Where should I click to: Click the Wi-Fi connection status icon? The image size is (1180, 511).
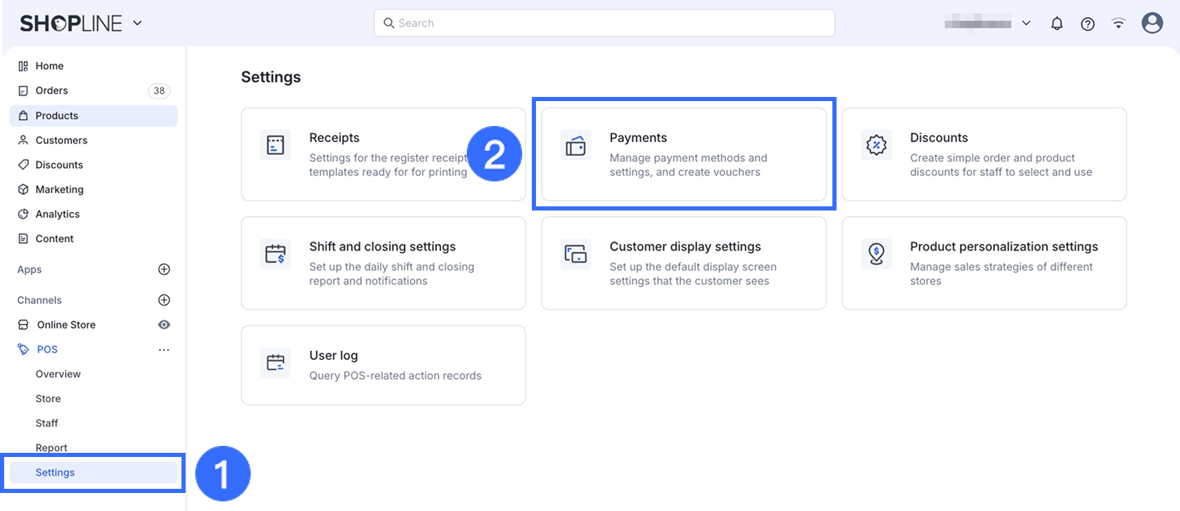coord(1118,24)
